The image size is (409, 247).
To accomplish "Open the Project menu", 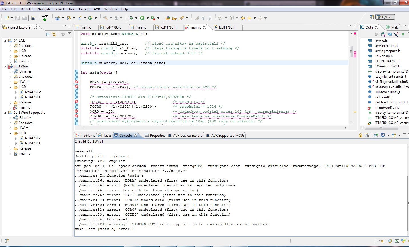I will click(84, 9).
